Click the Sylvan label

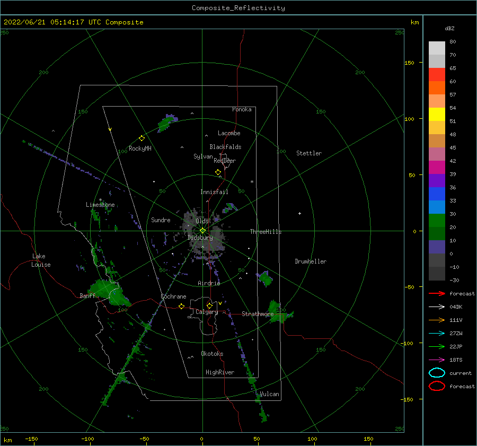point(203,156)
